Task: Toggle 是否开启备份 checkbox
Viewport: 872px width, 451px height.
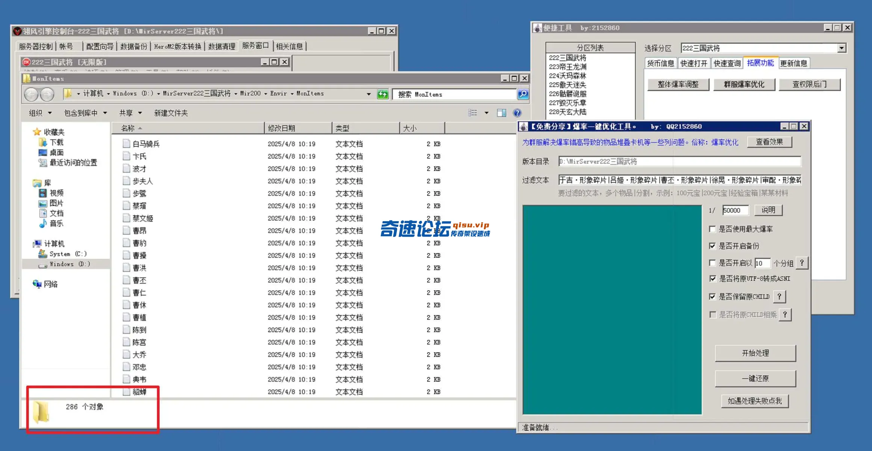Action: [x=712, y=246]
